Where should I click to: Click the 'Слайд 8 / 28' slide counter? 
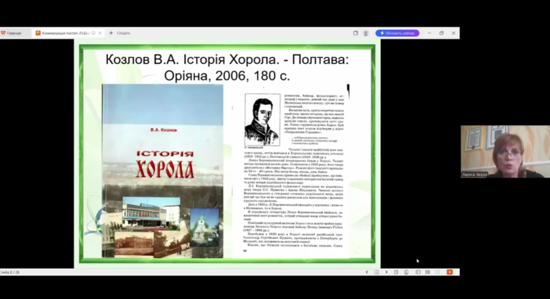tap(10, 272)
